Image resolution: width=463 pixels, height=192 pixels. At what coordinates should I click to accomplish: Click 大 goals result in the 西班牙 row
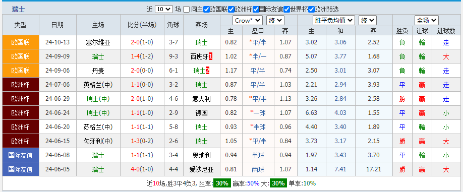(446, 56)
